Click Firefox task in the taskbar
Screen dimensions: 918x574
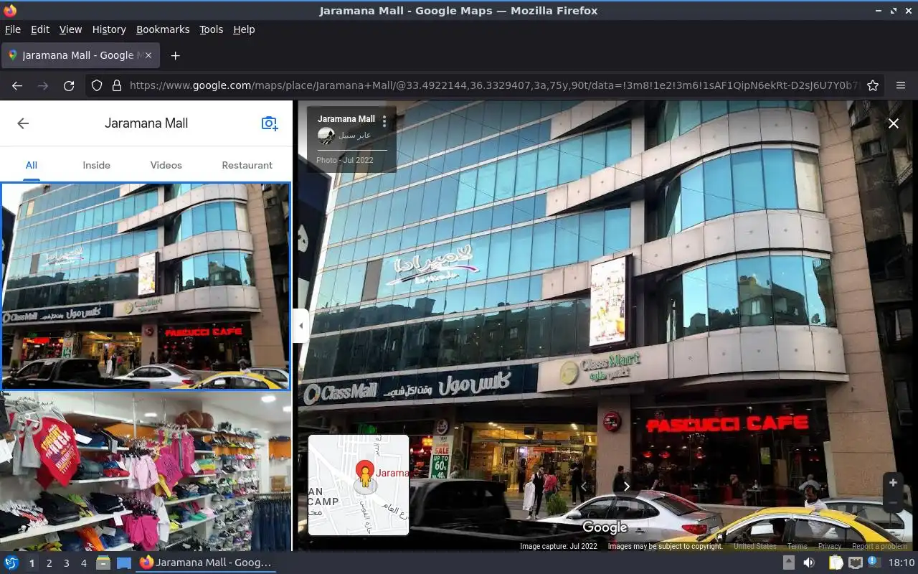(x=206, y=563)
